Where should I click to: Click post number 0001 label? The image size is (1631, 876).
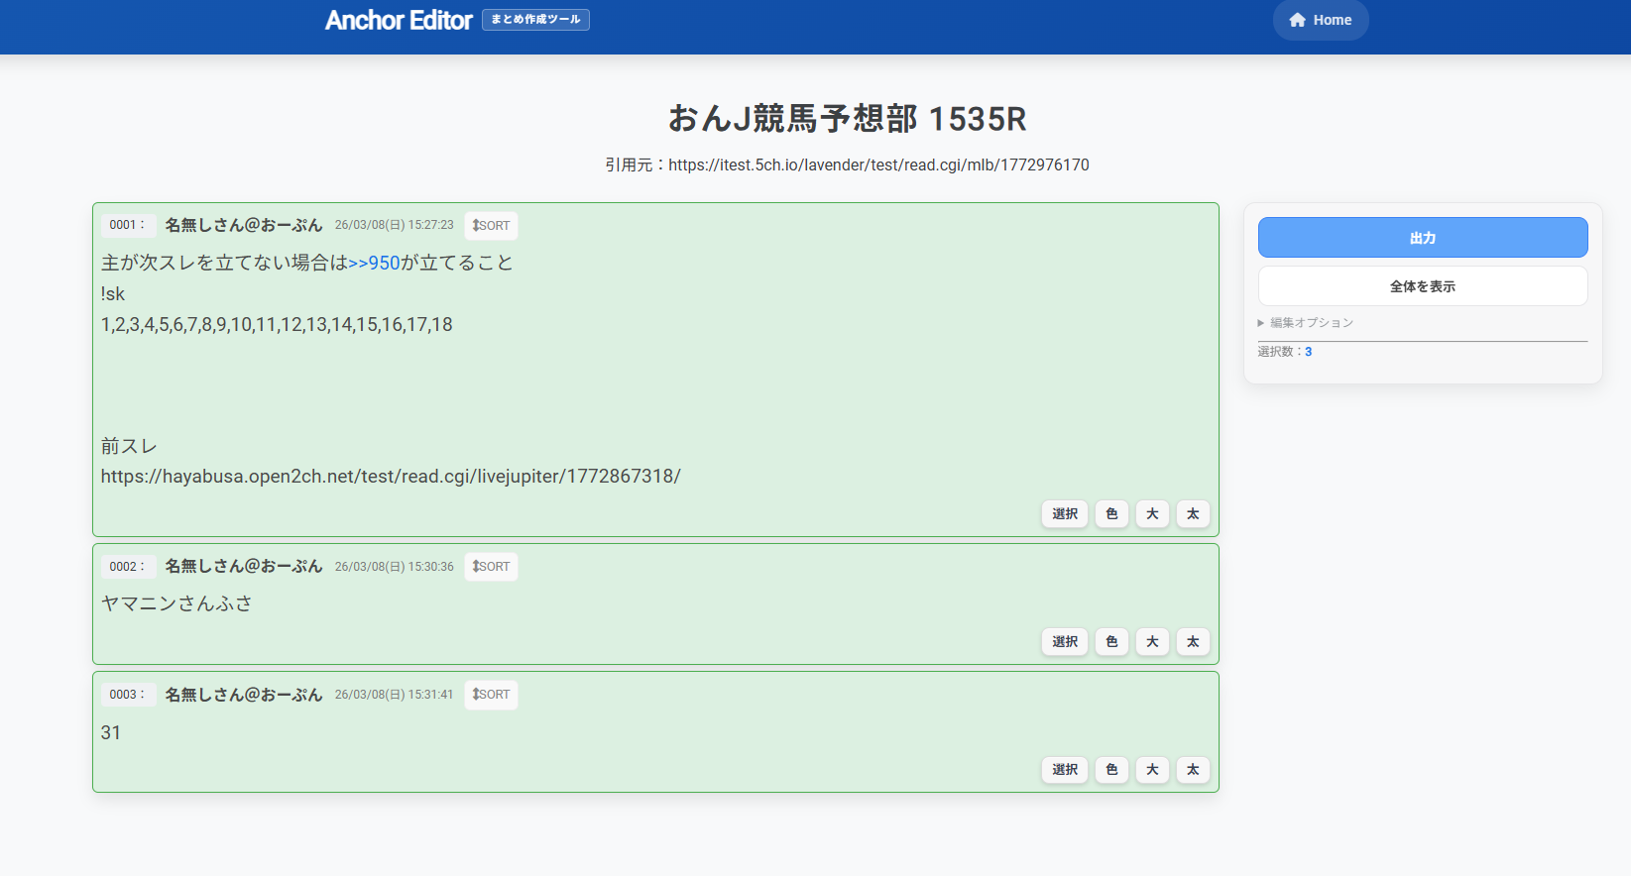click(x=127, y=226)
